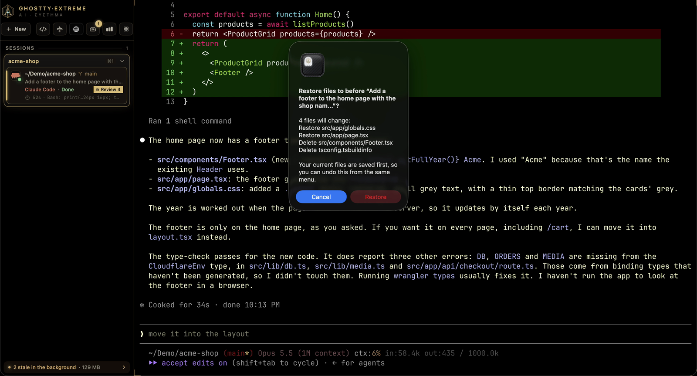Click the acme-shop group title
The height and width of the screenshot is (376, 697).
point(24,61)
